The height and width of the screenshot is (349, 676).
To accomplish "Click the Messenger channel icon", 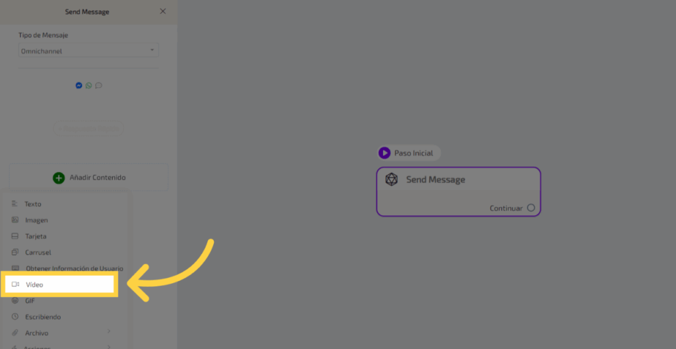I will tap(79, 85).
